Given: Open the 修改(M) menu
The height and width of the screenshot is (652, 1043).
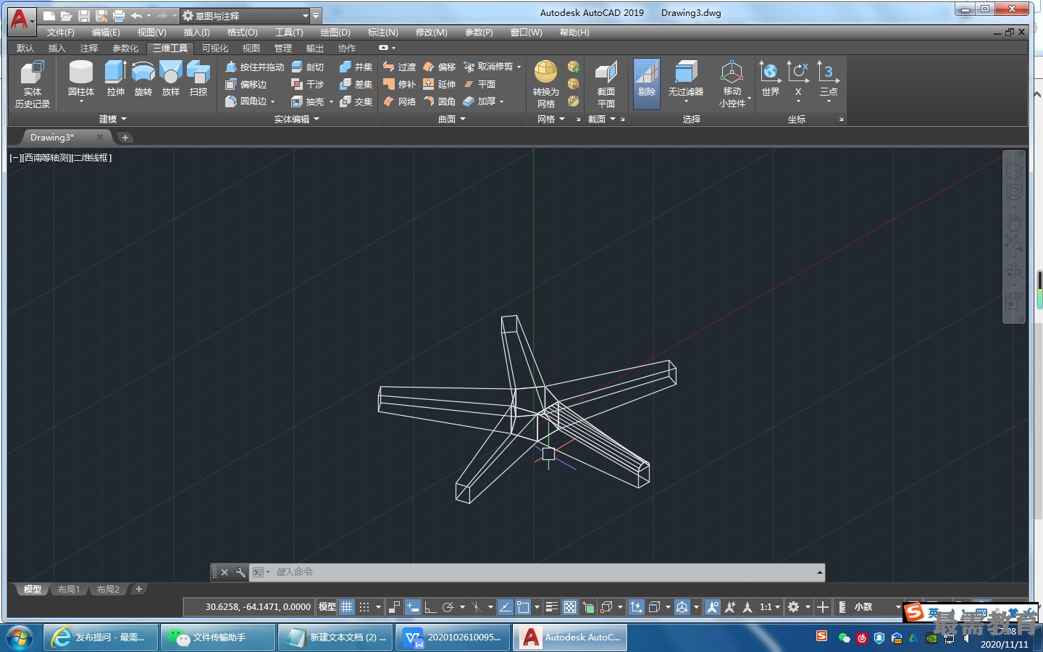Looking at the screenshot, I should tap(432, 33).
